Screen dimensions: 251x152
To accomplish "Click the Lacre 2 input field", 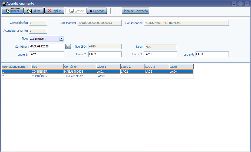I will coord(105,54).
